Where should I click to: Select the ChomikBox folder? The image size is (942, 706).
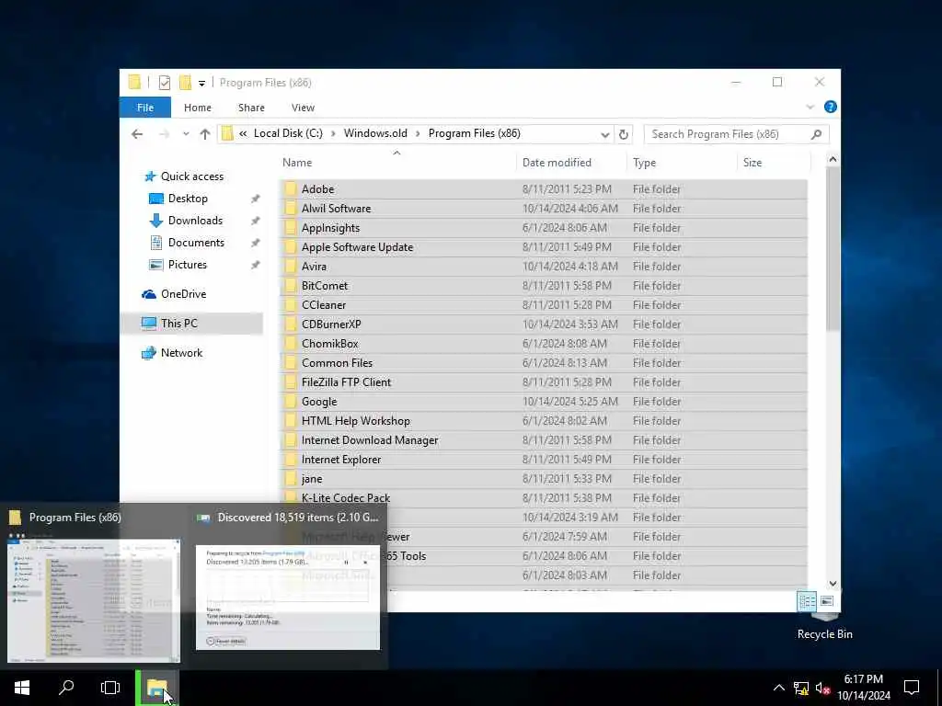click(543, 344)
